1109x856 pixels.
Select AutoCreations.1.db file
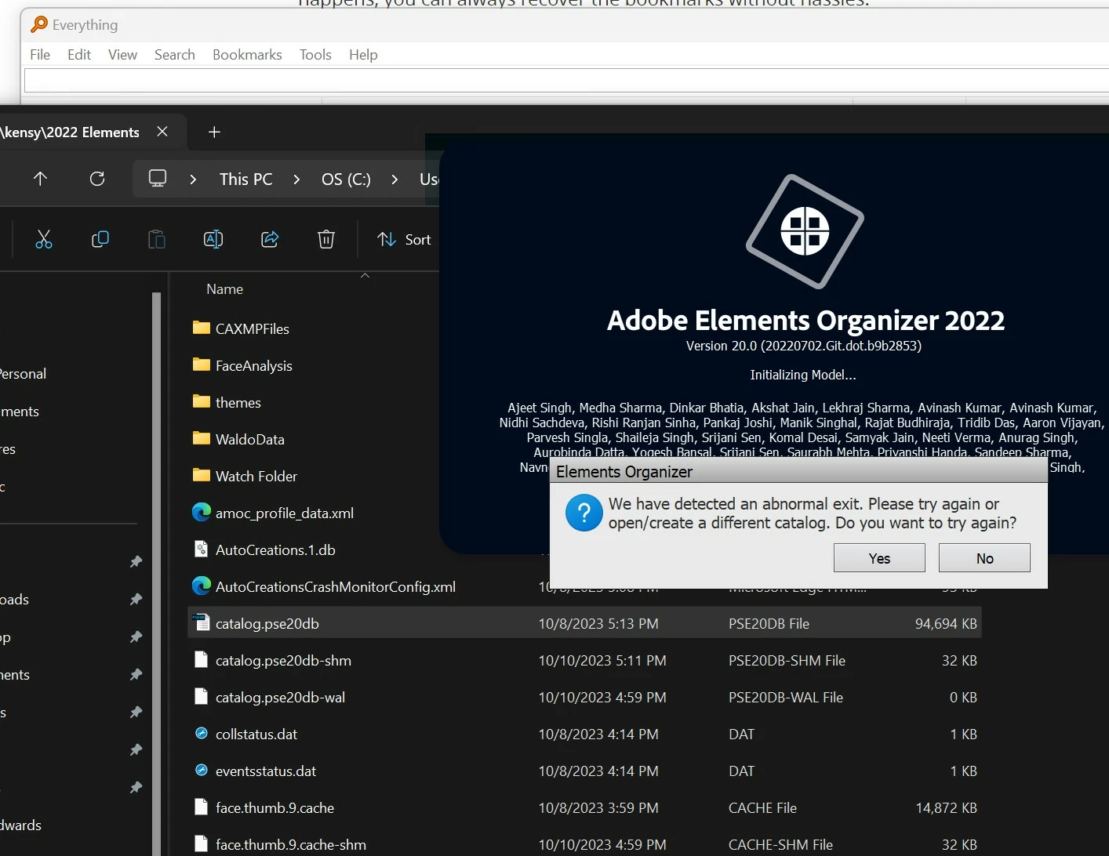[x=275, y=550]
